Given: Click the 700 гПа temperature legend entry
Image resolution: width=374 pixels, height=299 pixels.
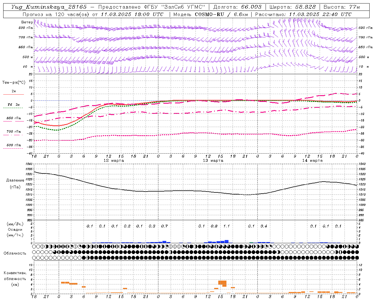Looking at the screenshot, I should click(13, 132).
